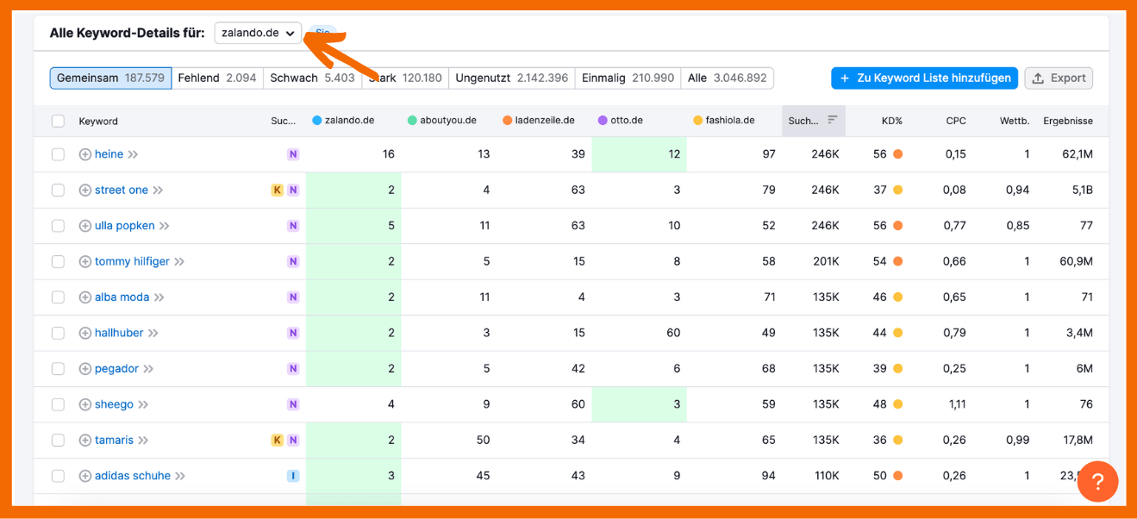Switch to the Ungenutzt tab
The image size is (1137, 519).
click(x=511, y=78)
